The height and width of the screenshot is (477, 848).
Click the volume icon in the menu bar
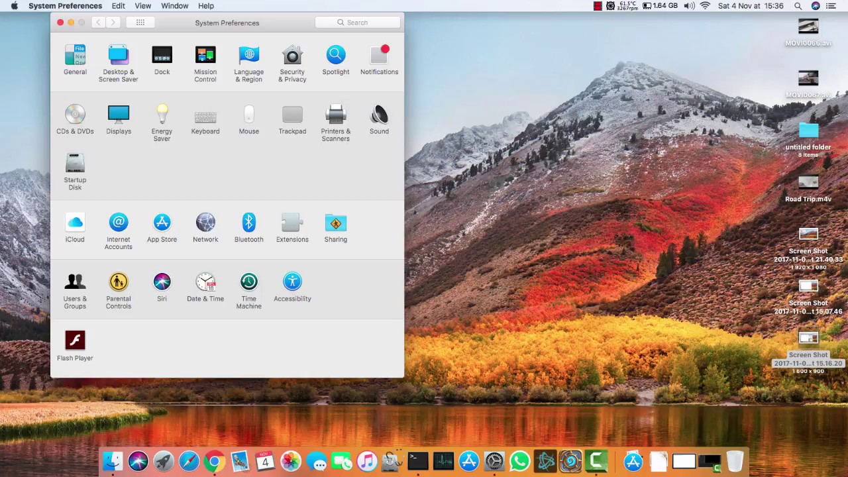pos(689,6)
